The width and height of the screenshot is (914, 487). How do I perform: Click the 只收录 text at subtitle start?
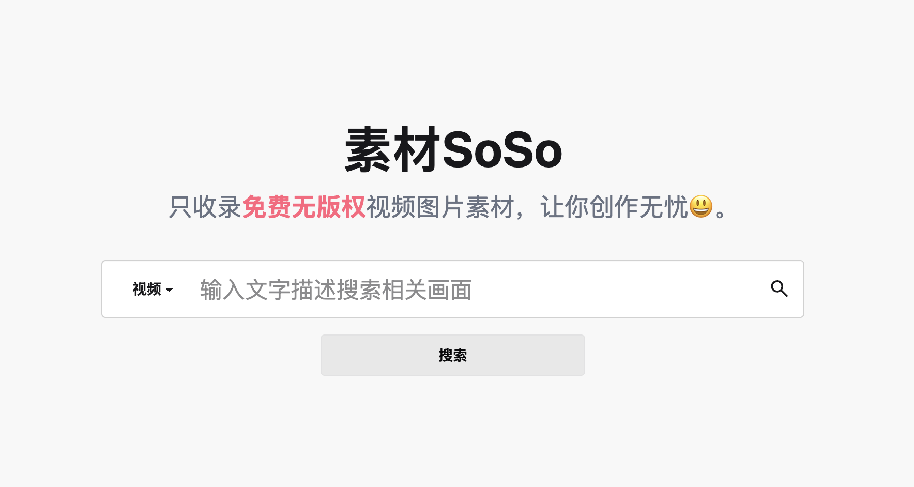(x=205, y=207)
